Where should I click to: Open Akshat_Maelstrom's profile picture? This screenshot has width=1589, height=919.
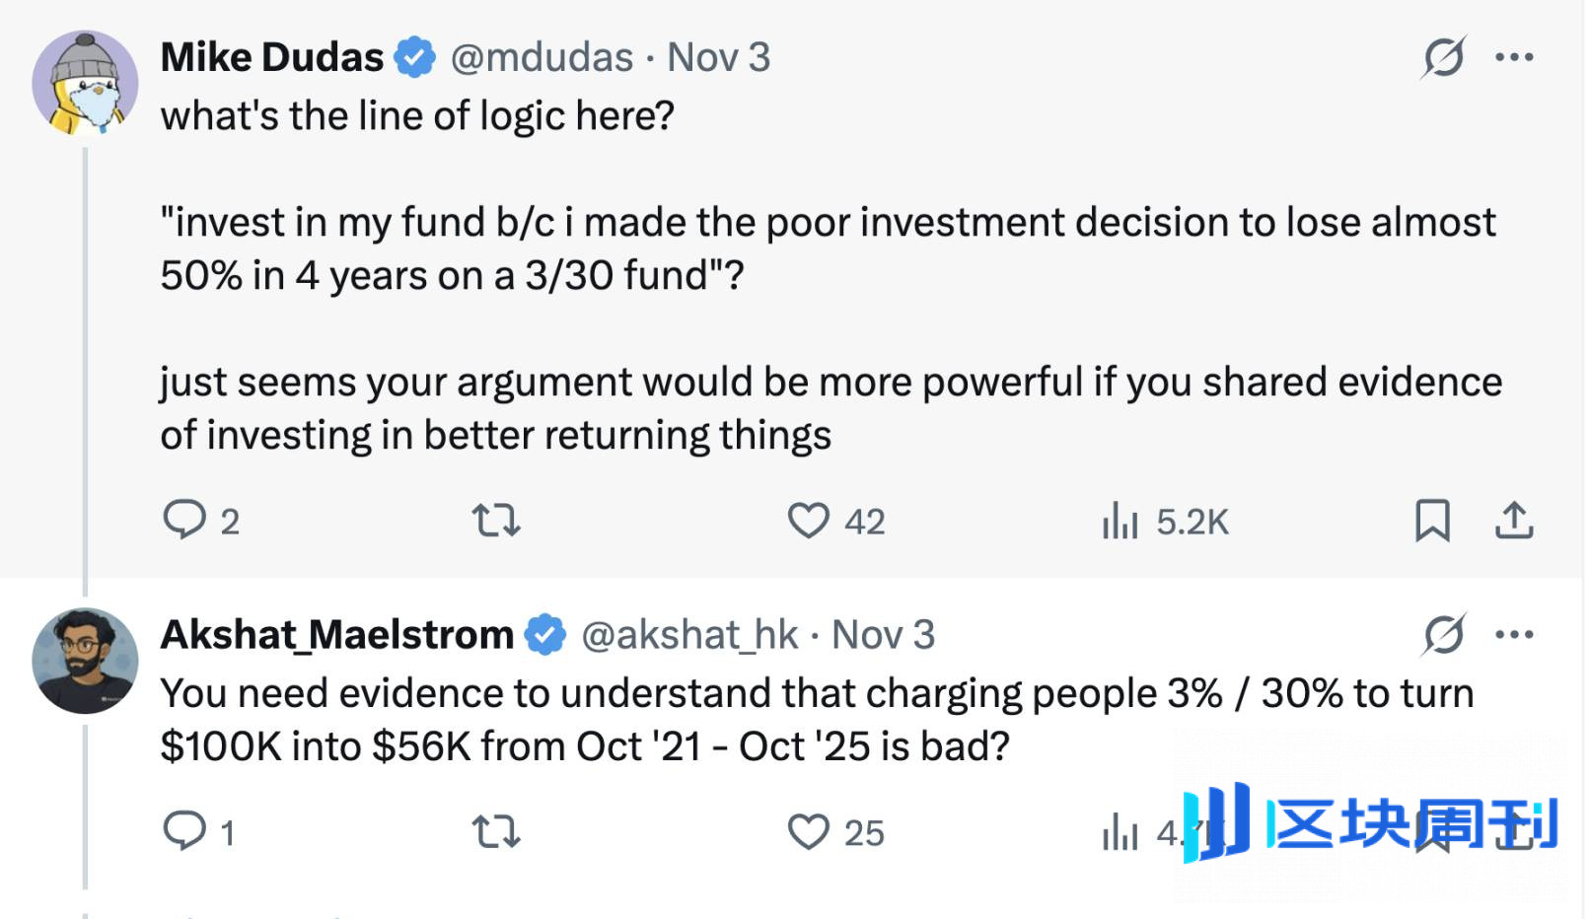(x=85, y=661)
